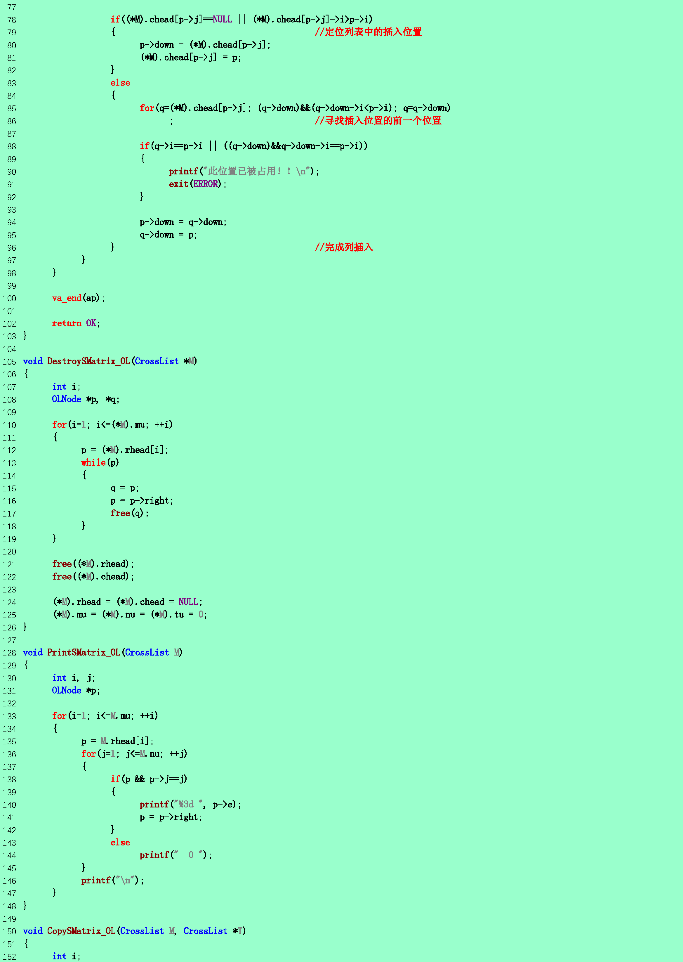
Task: Click 'int i, j;' on line 130
Action: (74, 678)
